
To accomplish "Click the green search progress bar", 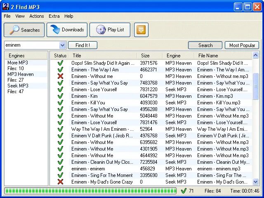I will coord(90,191).
